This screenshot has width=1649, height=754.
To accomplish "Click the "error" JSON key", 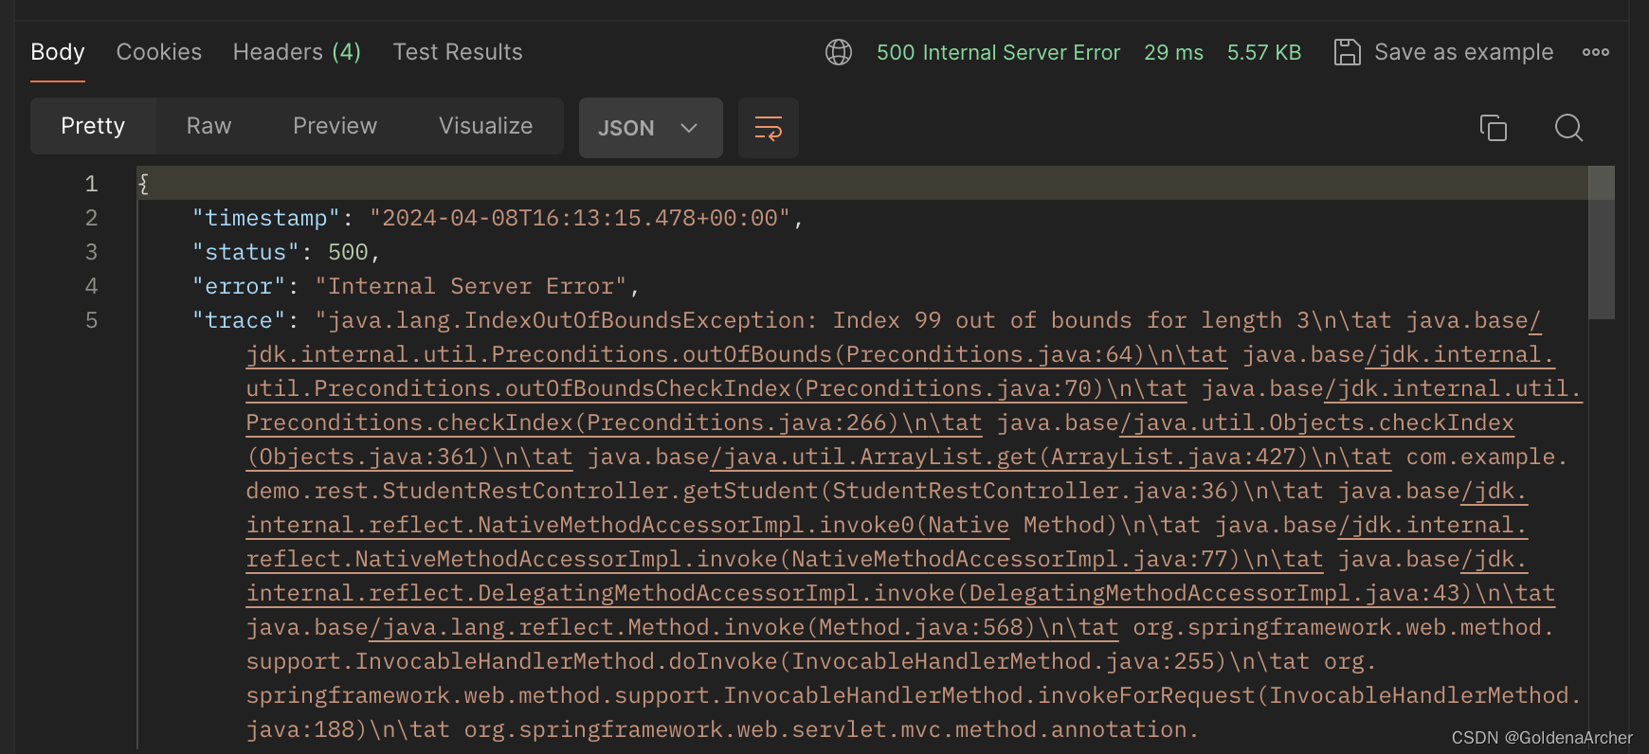I will [x=239, y=286].
